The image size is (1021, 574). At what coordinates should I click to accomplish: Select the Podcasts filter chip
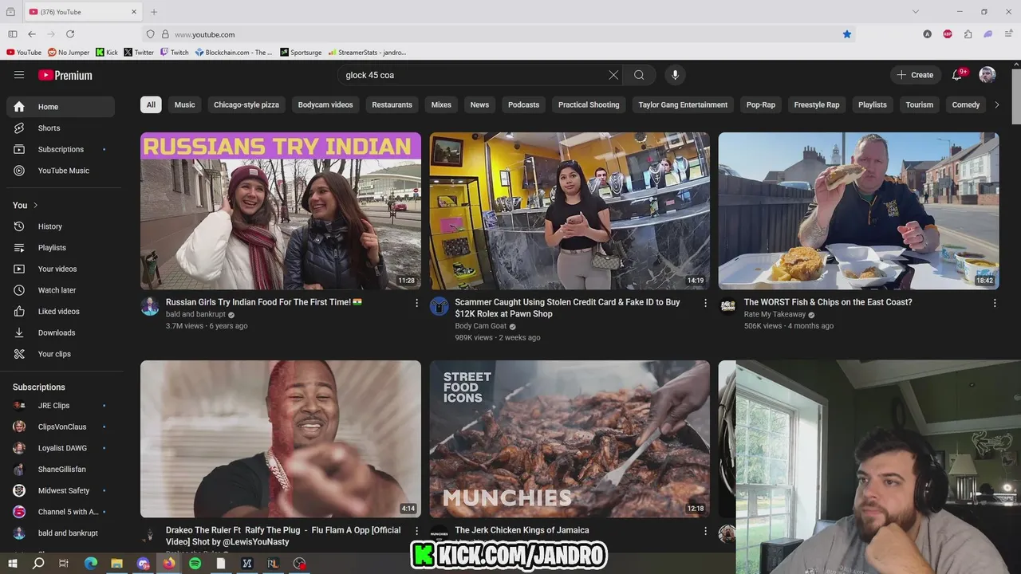click(523, 104)
